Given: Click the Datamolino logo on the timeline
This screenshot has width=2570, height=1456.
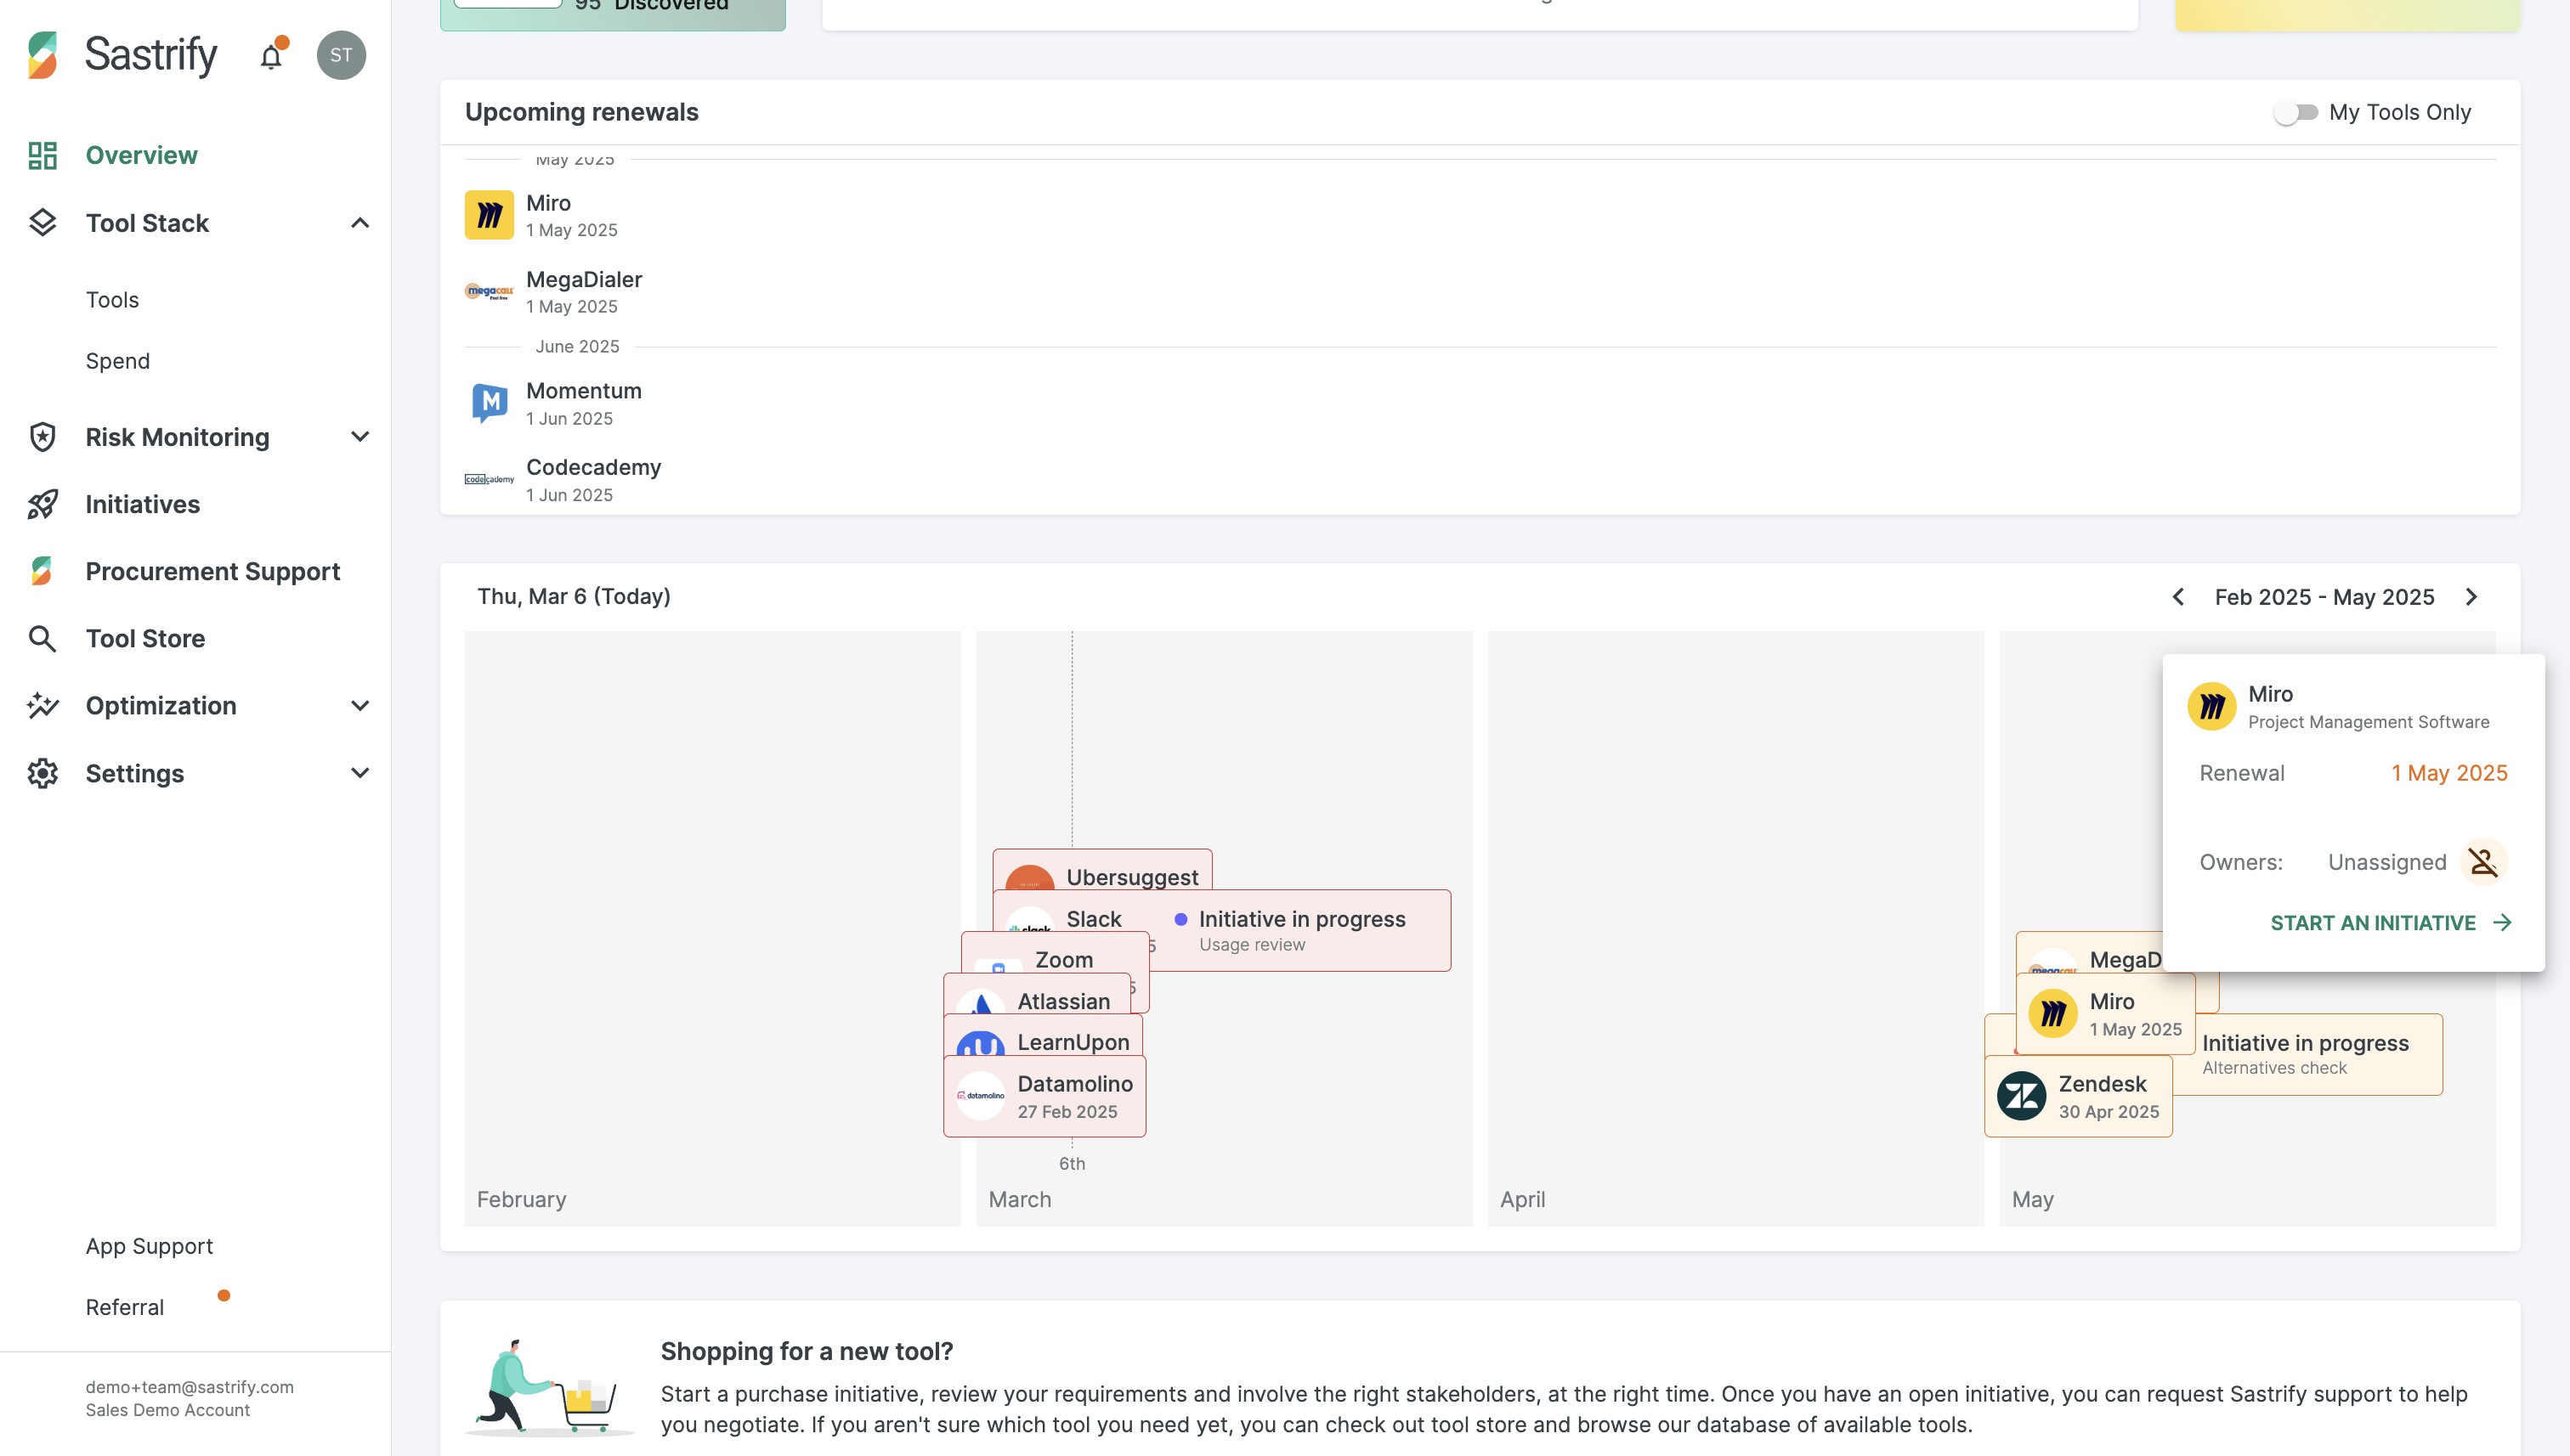Looking at the screenshot, I should pos(981,1096).
